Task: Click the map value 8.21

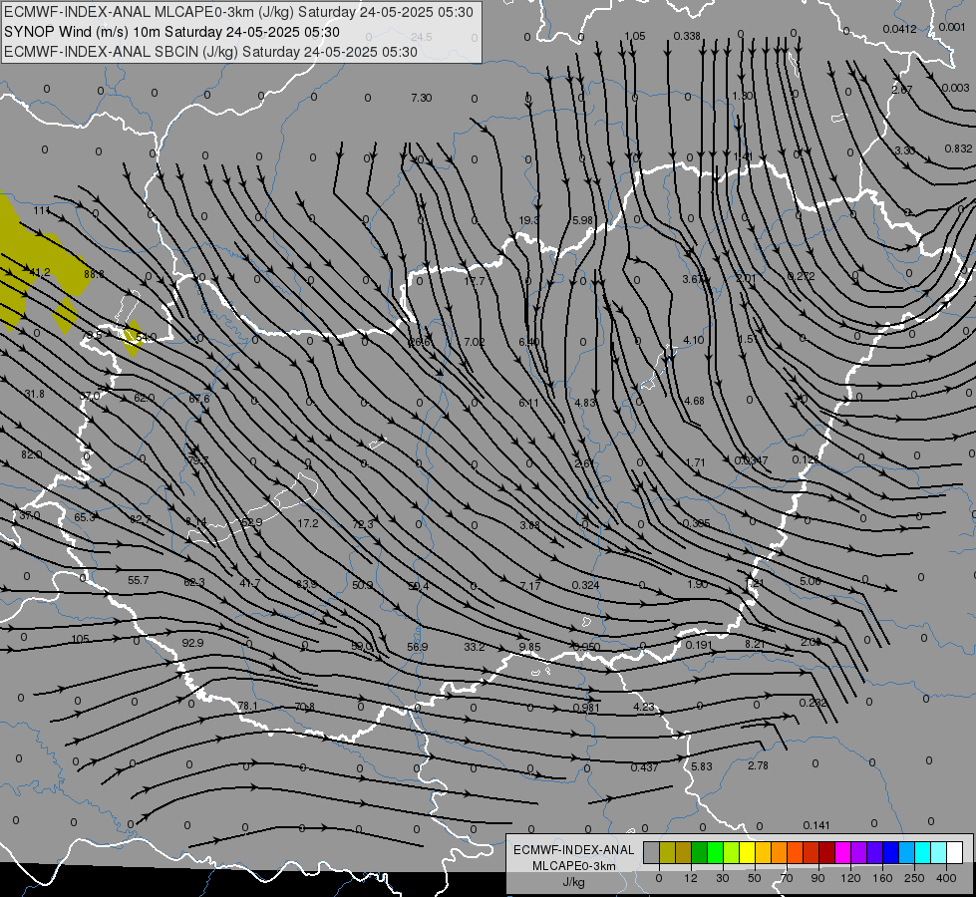Action: (x=755, y=644)
